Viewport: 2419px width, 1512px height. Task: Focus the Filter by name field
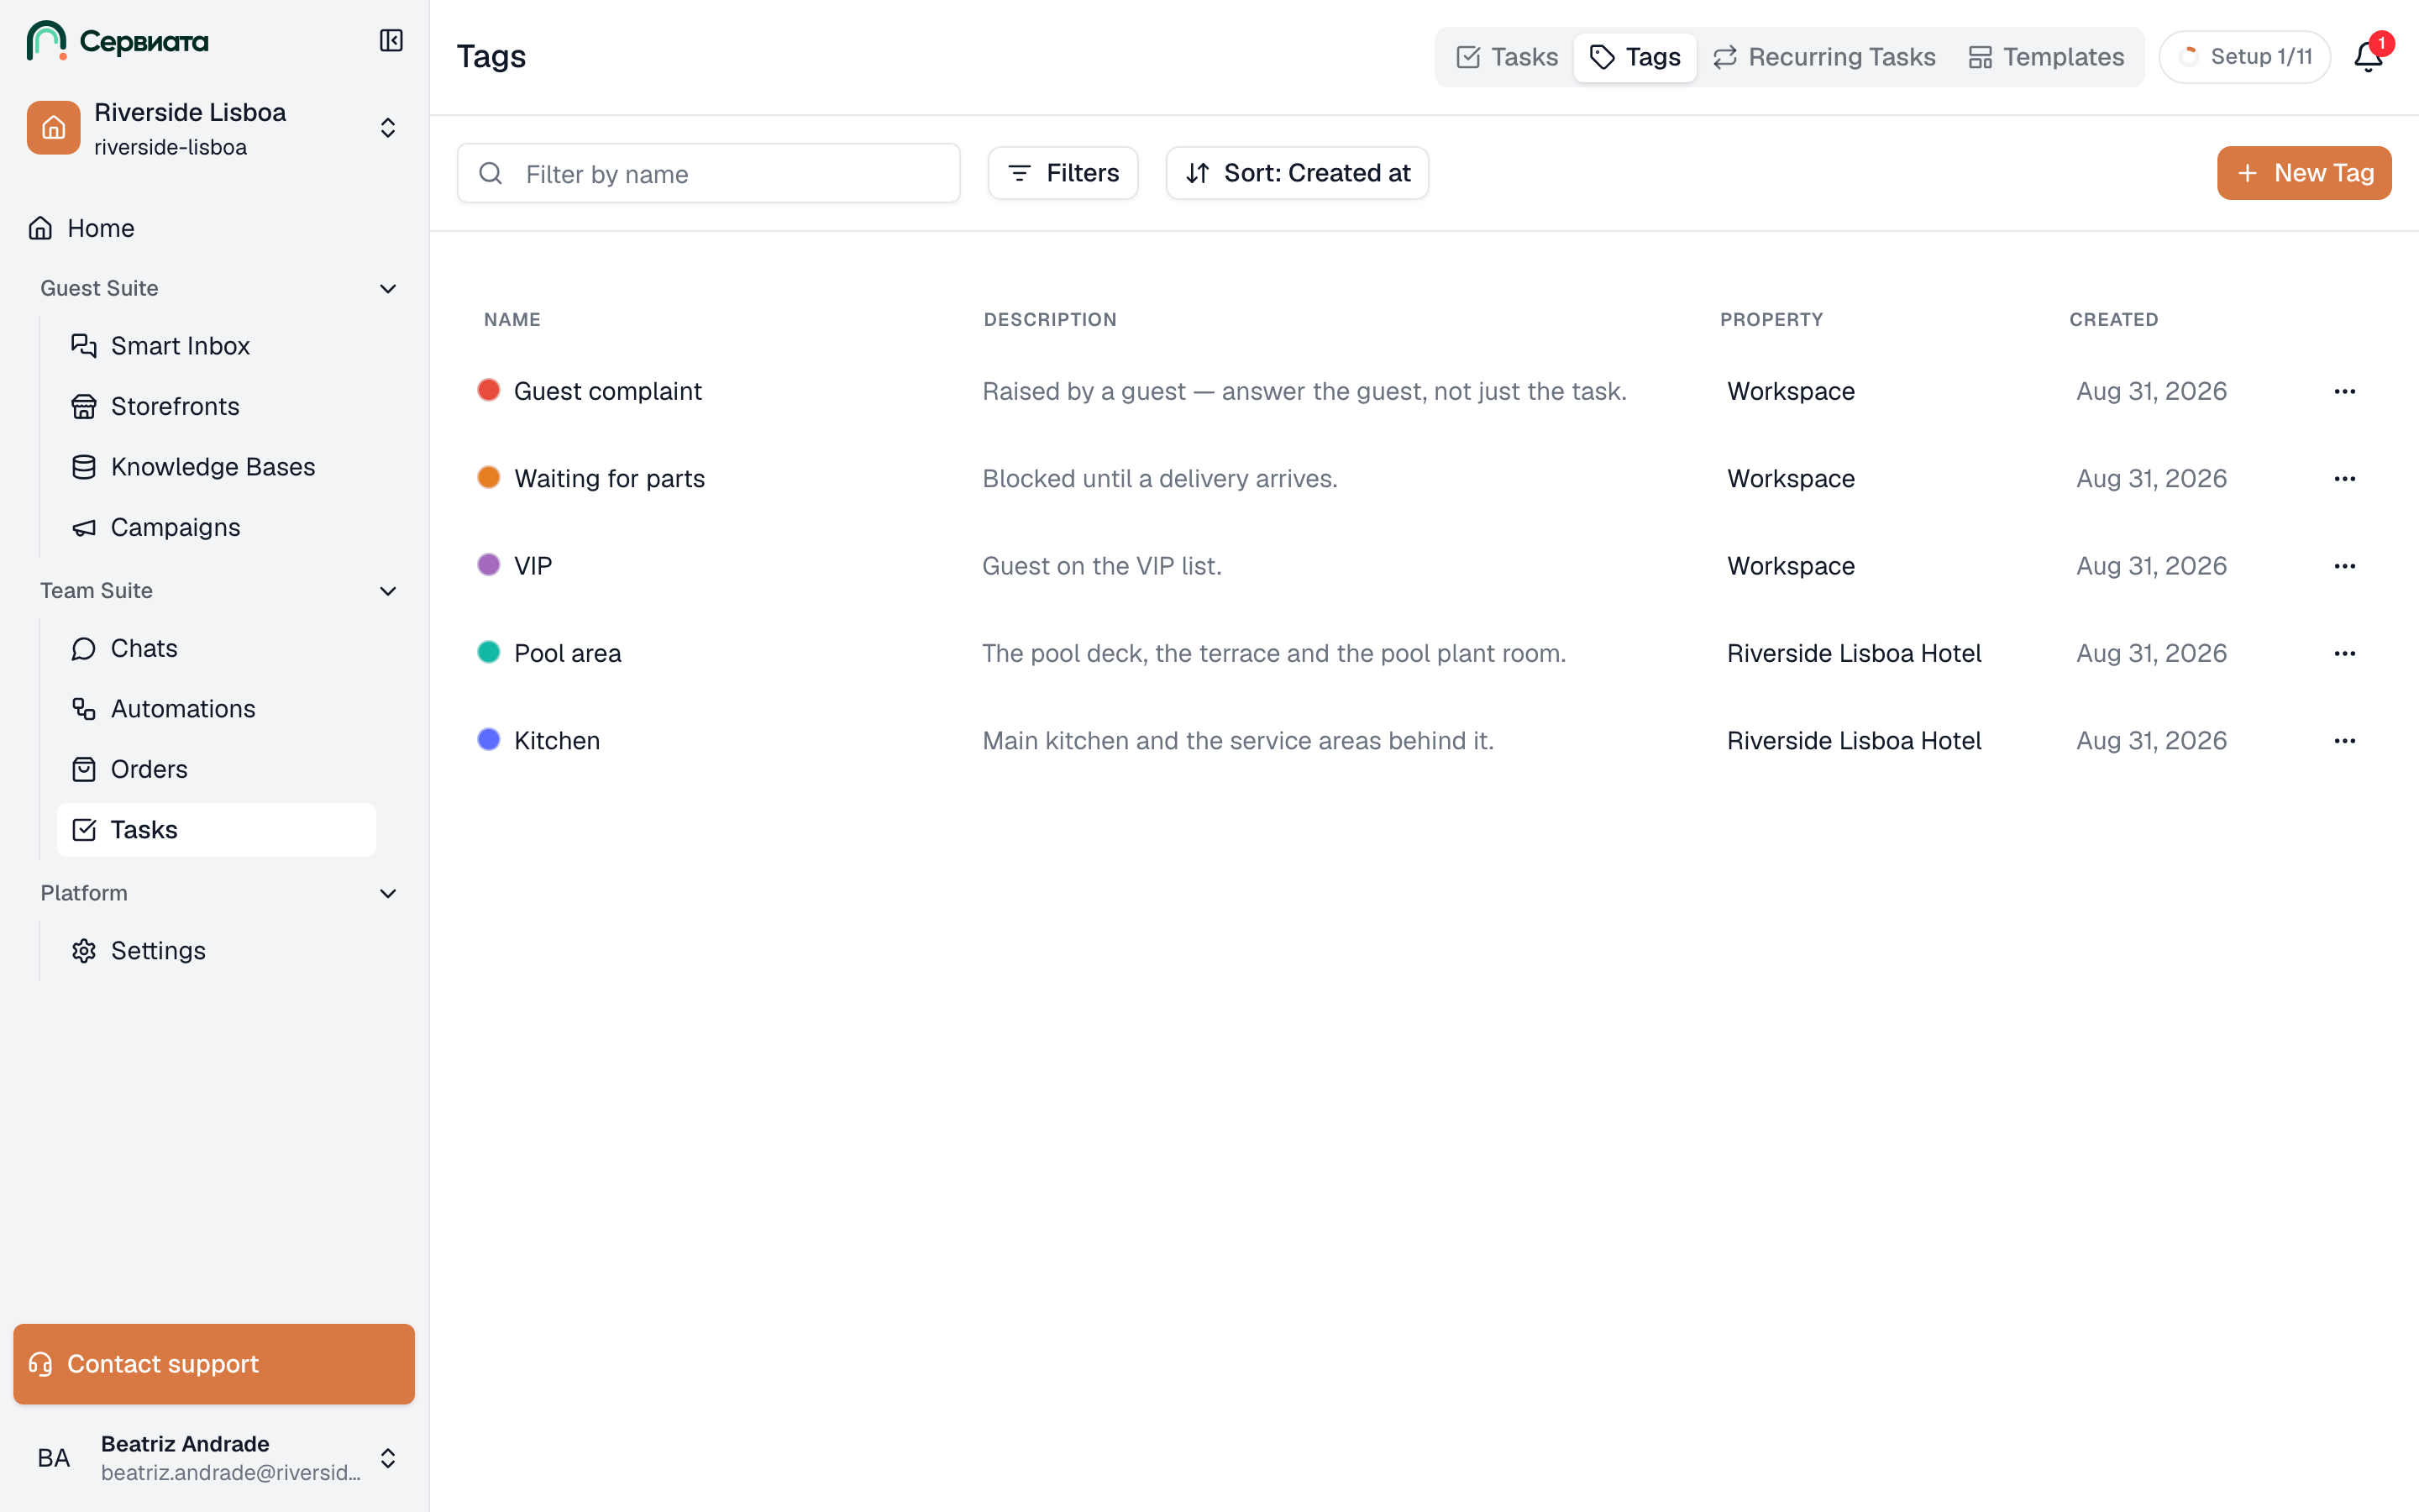click(708, 174)
